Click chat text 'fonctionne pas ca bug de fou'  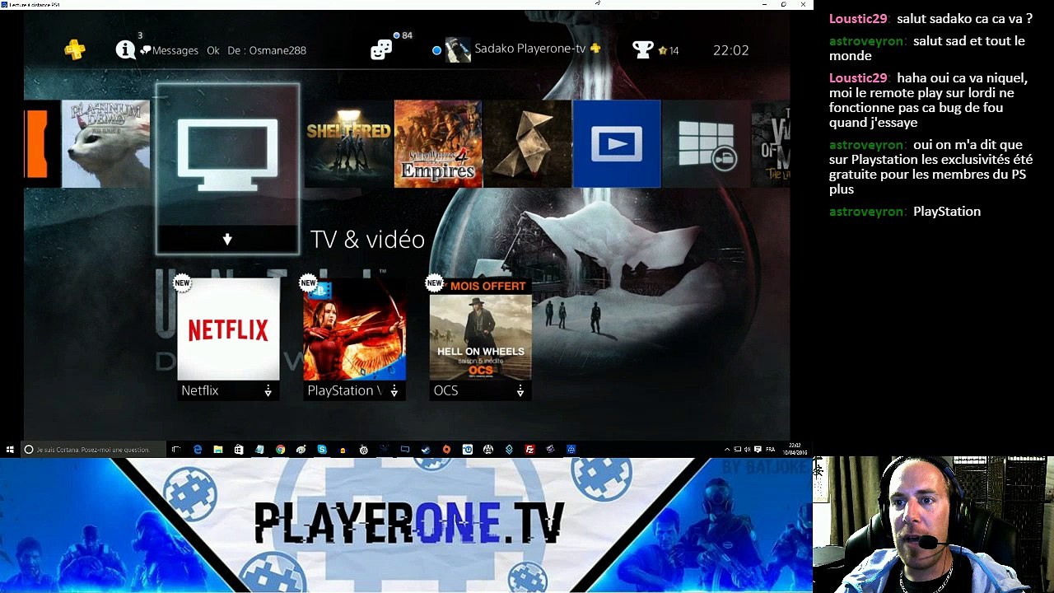(x=916, y=108)
